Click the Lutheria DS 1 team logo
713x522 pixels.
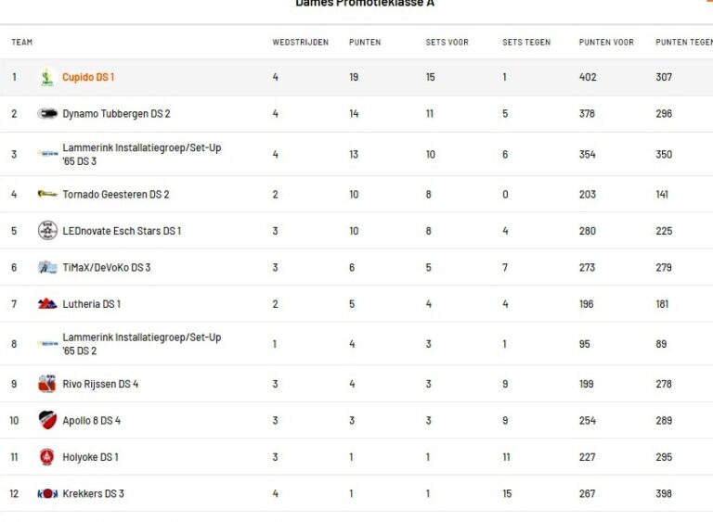(47, 304)
